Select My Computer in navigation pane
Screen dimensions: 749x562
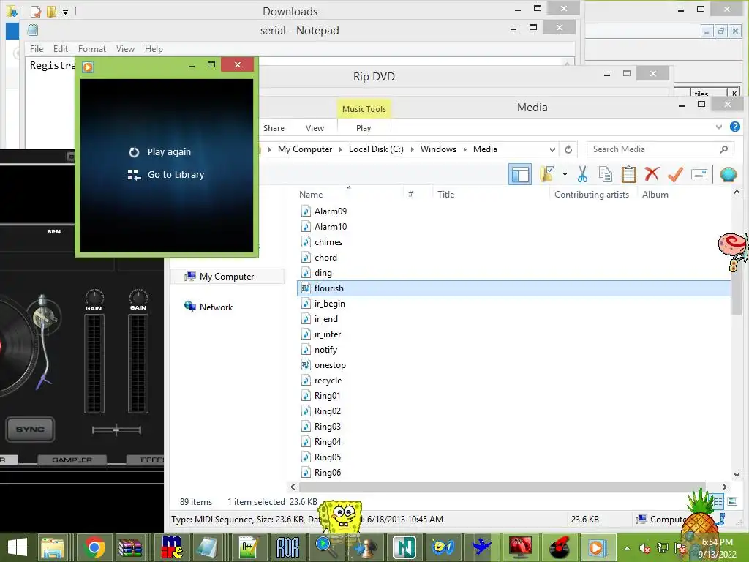tap(227, 276)
